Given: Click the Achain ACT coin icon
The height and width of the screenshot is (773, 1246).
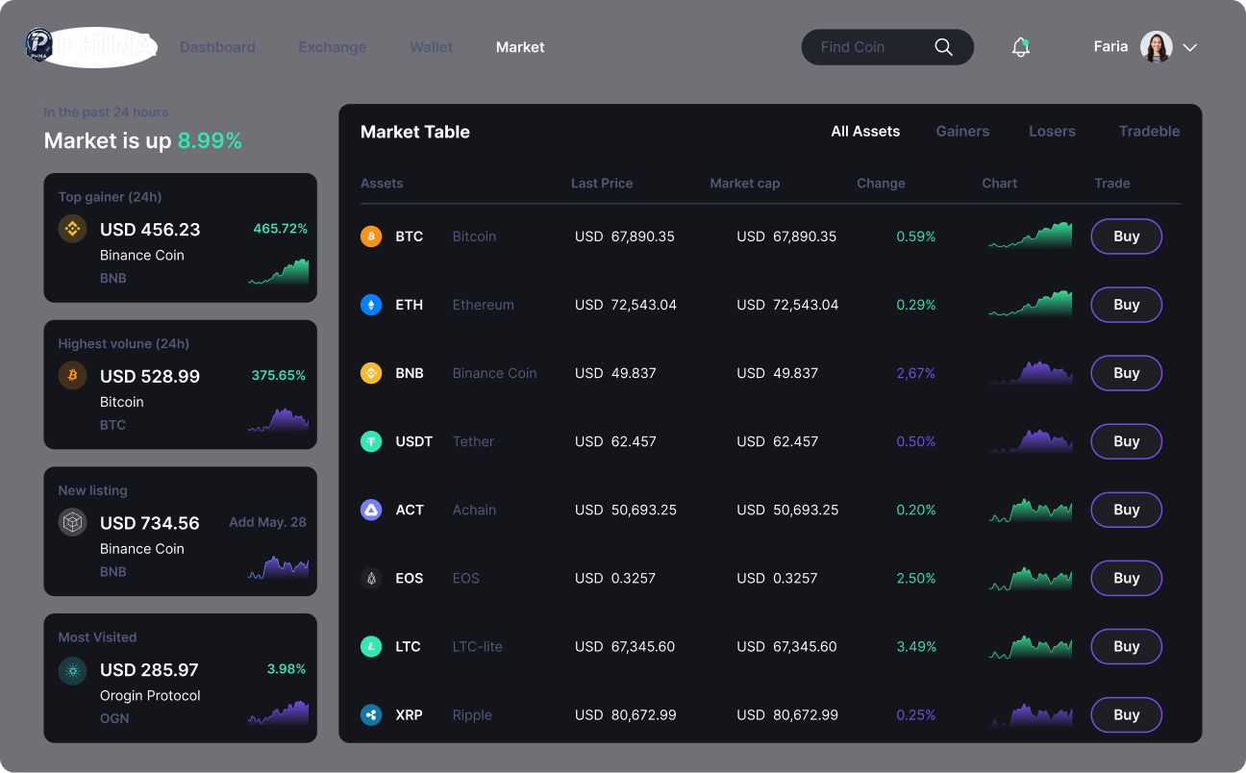Looking at the screenshot, I should pyautogui.click(x=371, y=510).
